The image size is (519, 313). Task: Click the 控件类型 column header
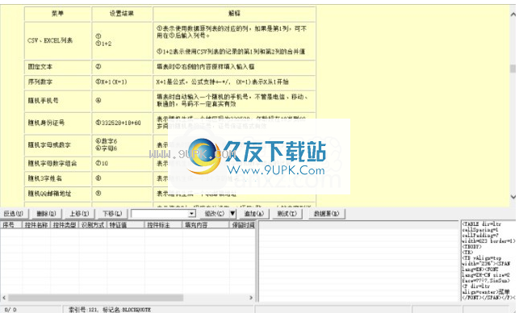(65, 225)
